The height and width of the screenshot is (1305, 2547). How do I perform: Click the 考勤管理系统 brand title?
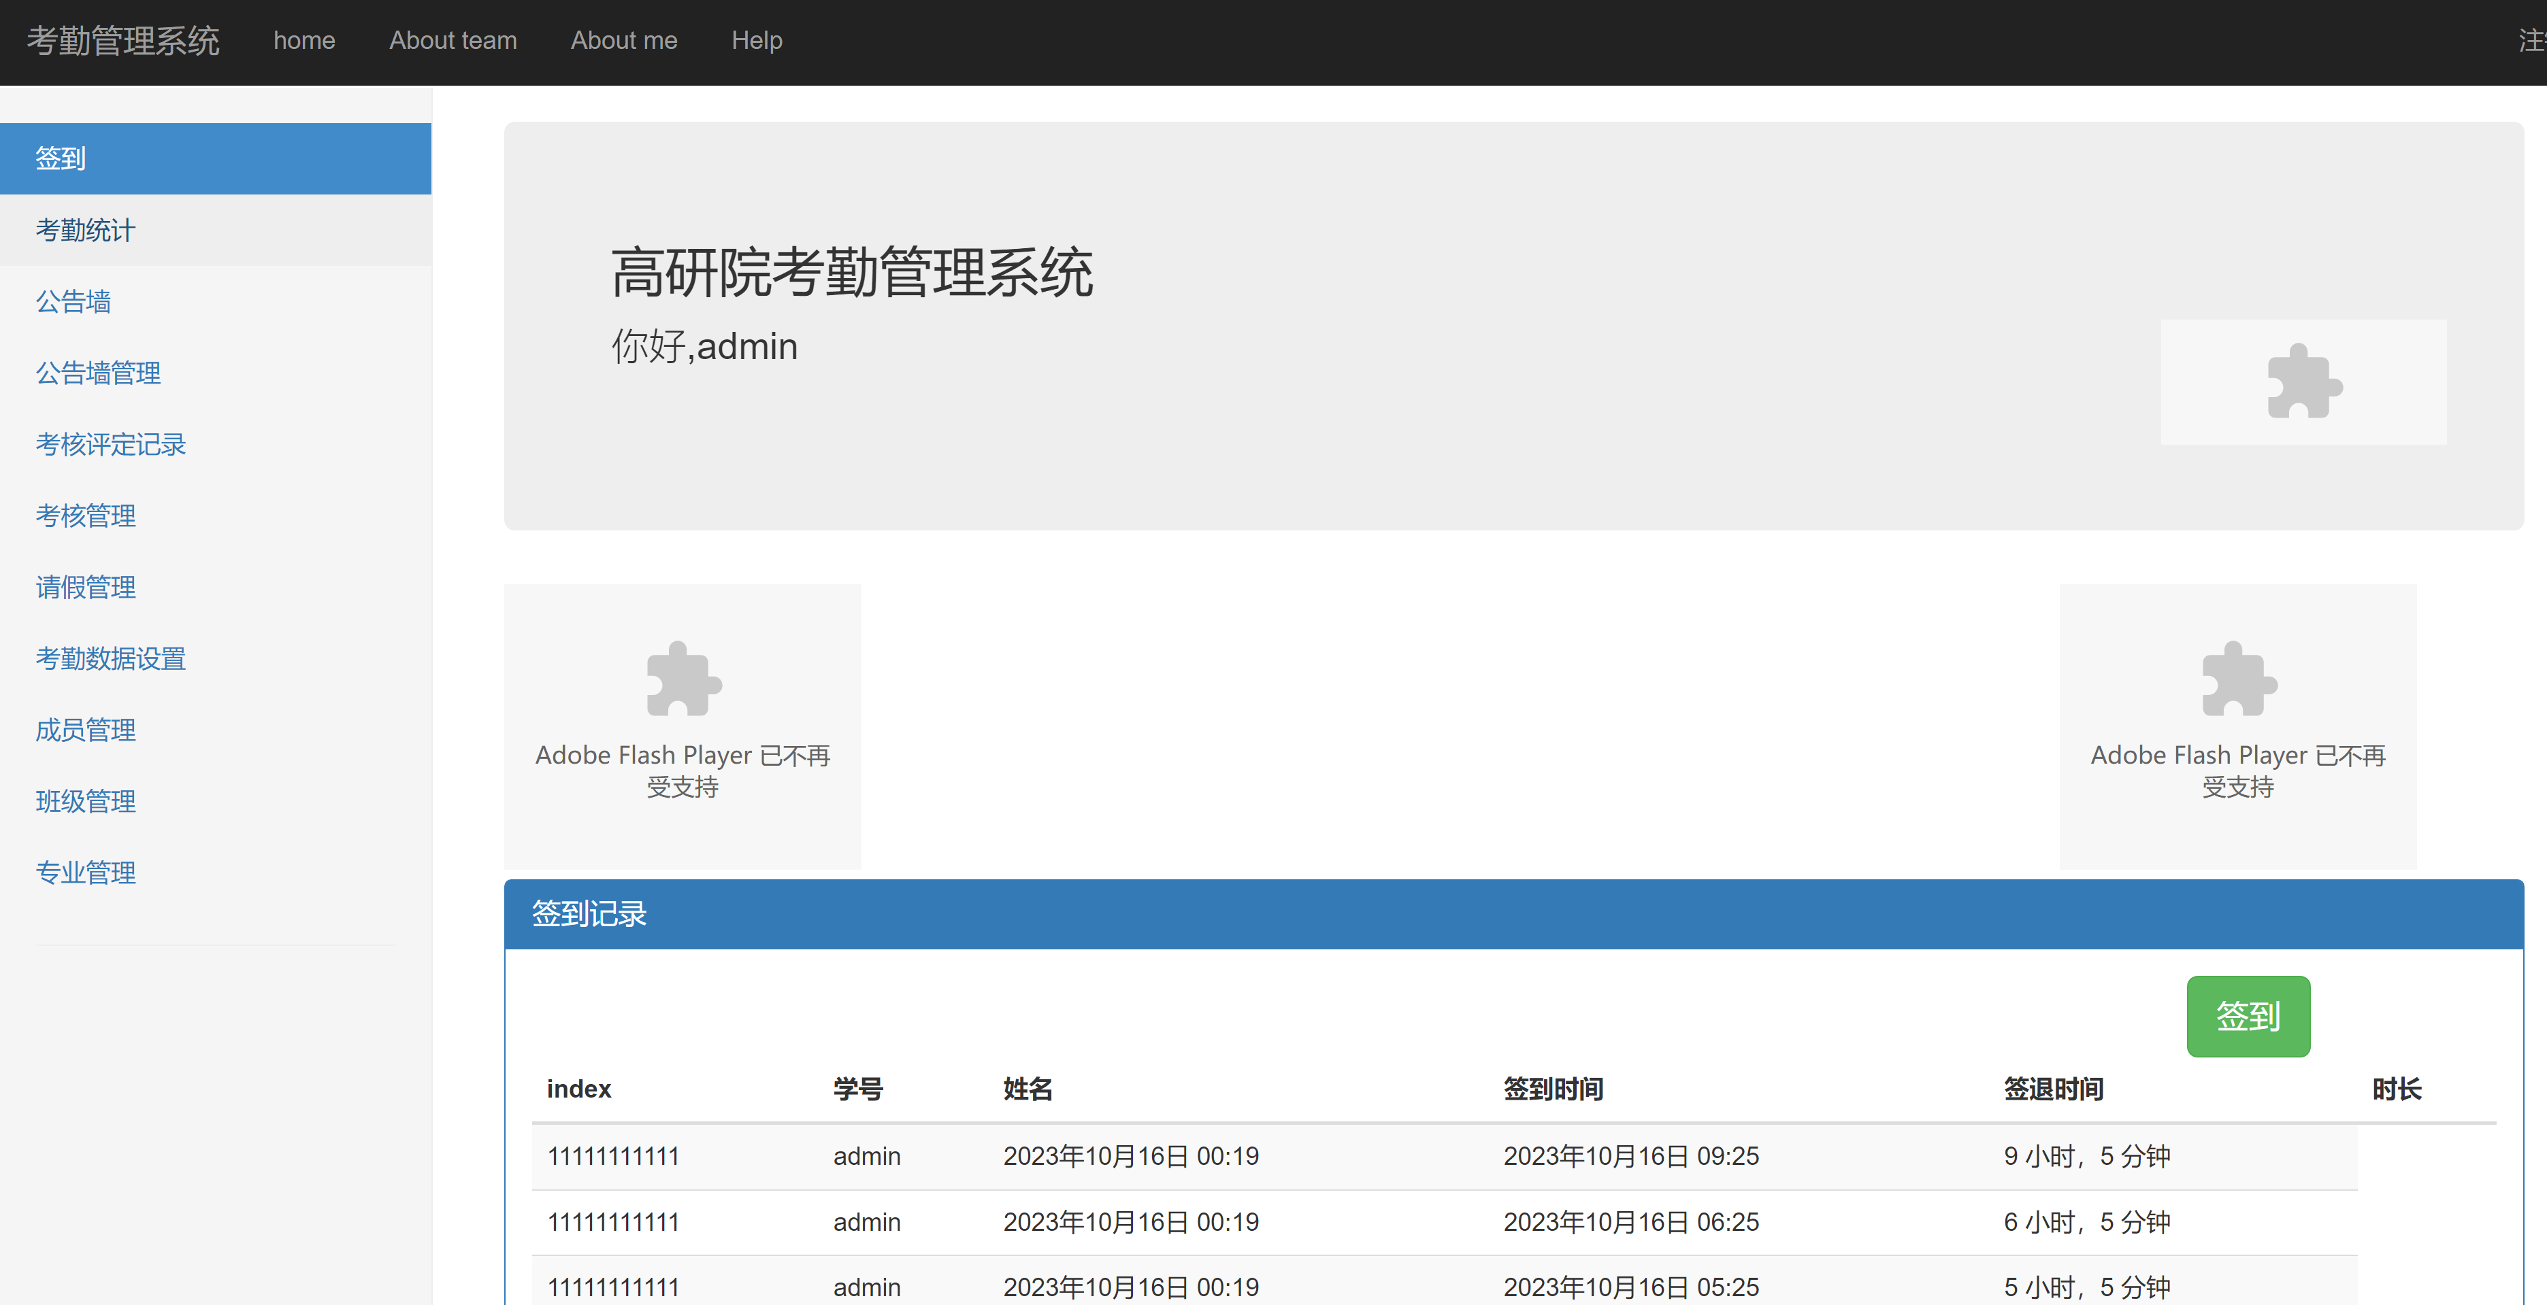tap(122, 41)
